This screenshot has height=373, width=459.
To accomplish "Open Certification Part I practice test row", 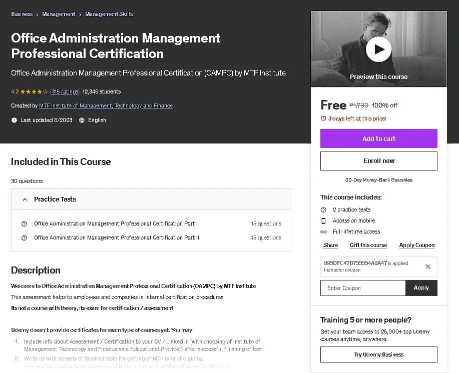I will pyautogui.click(x=151, y=223).
